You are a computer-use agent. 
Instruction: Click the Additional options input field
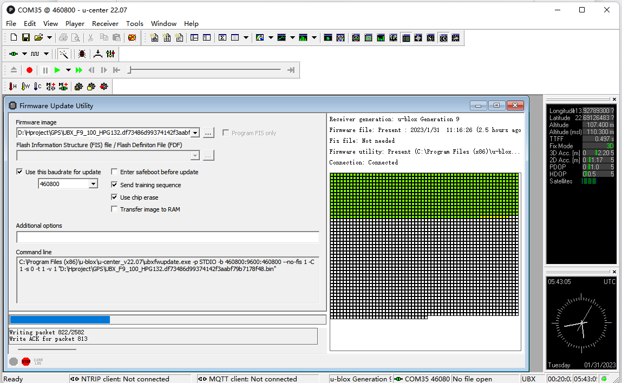(x=167, y=237)
